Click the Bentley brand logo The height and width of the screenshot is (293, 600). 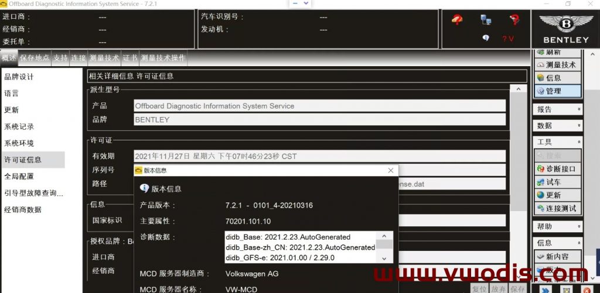coord(566,29)
